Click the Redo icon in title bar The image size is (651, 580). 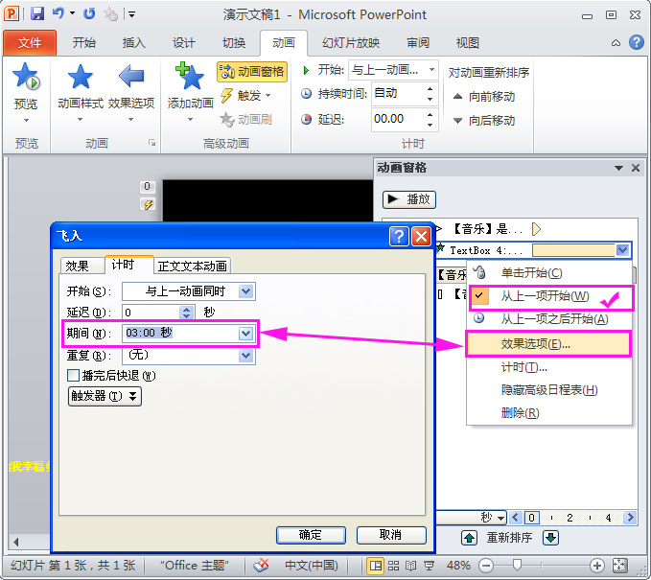89,13
